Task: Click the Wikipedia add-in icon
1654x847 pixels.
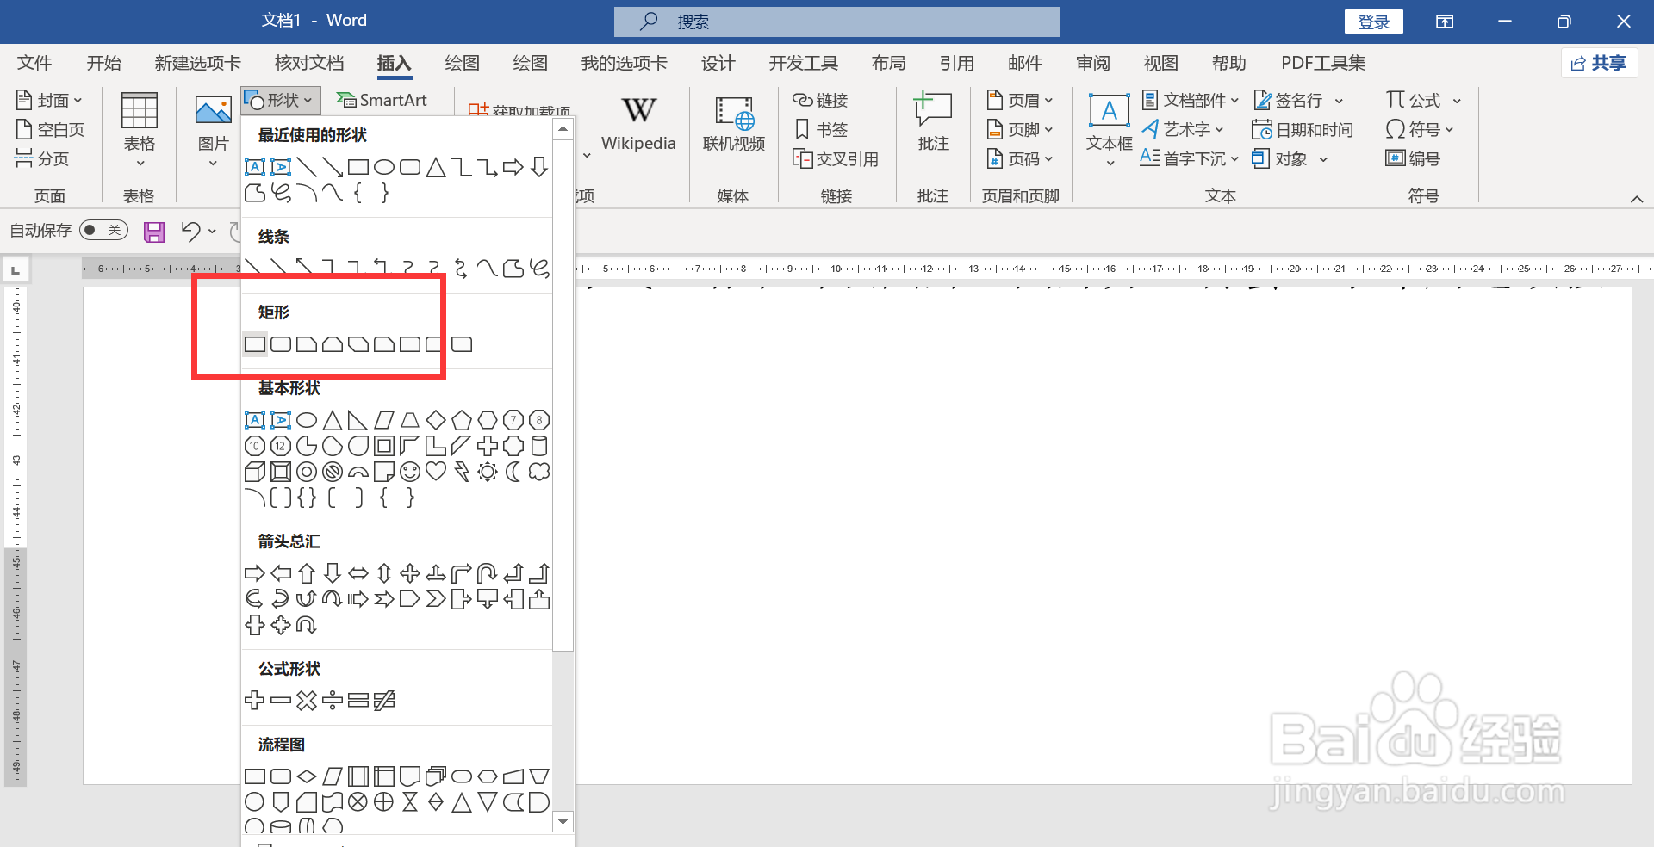Action: tap(638, 124)
